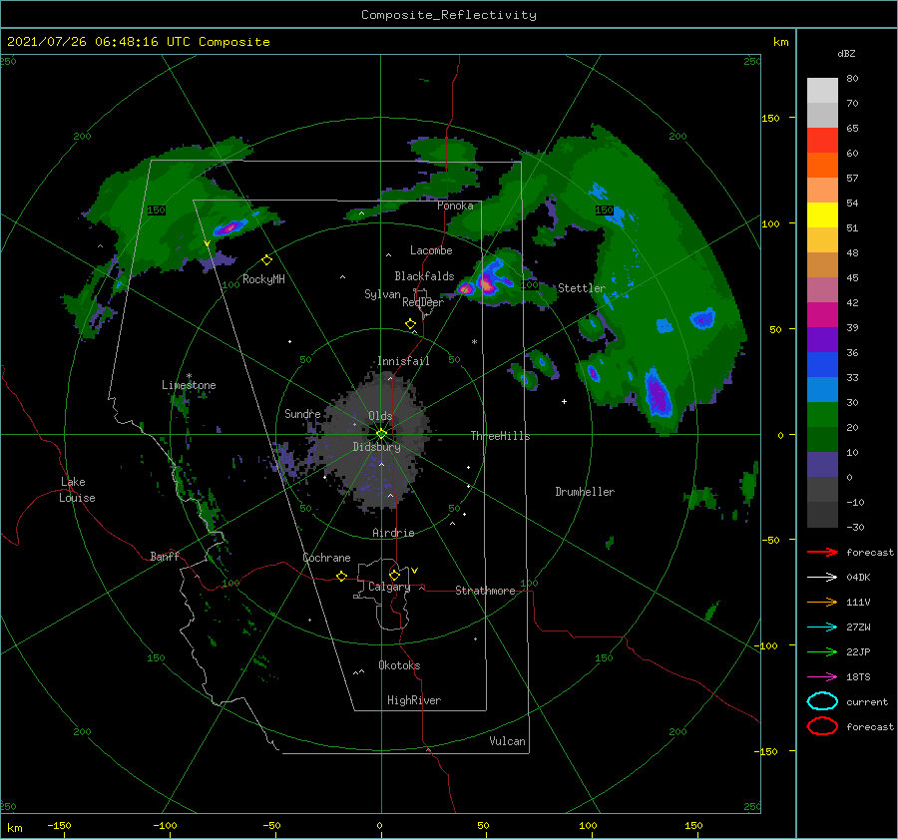This screenshot has height=839, width=898.
Task: Click the magenta 18TS arrow icon
Action: [822, 677]
